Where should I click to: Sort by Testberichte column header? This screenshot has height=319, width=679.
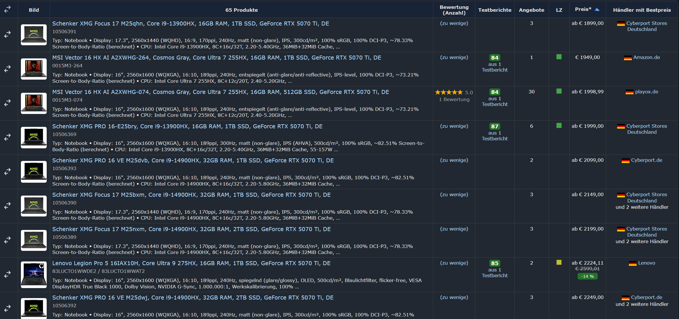[495, 10]
